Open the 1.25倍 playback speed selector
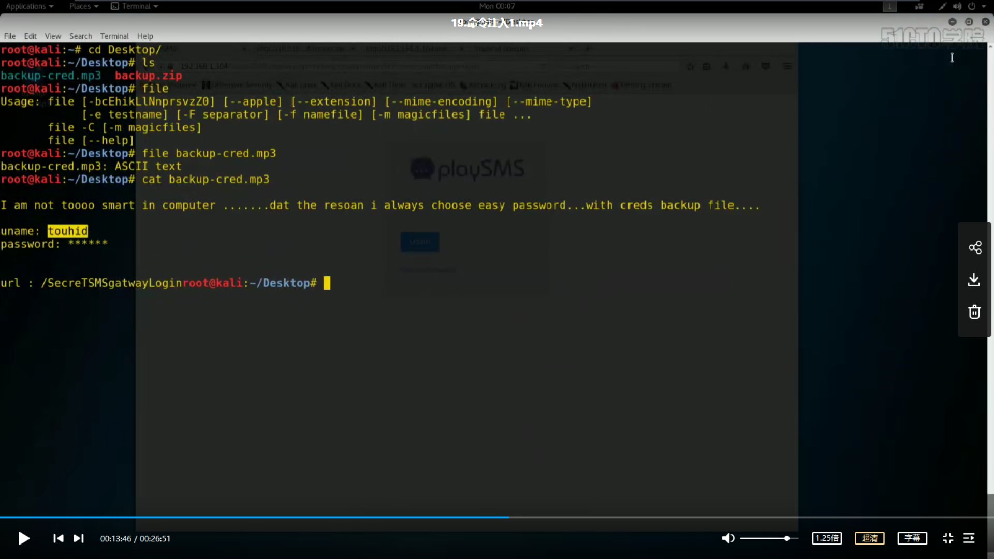 point(827,538)
